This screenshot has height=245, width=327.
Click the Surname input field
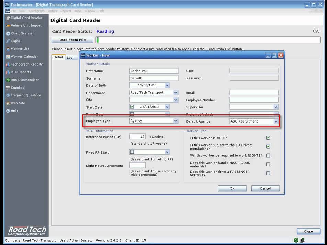click(x=154, y=78)
